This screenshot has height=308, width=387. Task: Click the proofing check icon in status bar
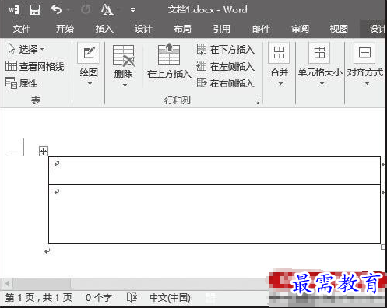[132, 298]
